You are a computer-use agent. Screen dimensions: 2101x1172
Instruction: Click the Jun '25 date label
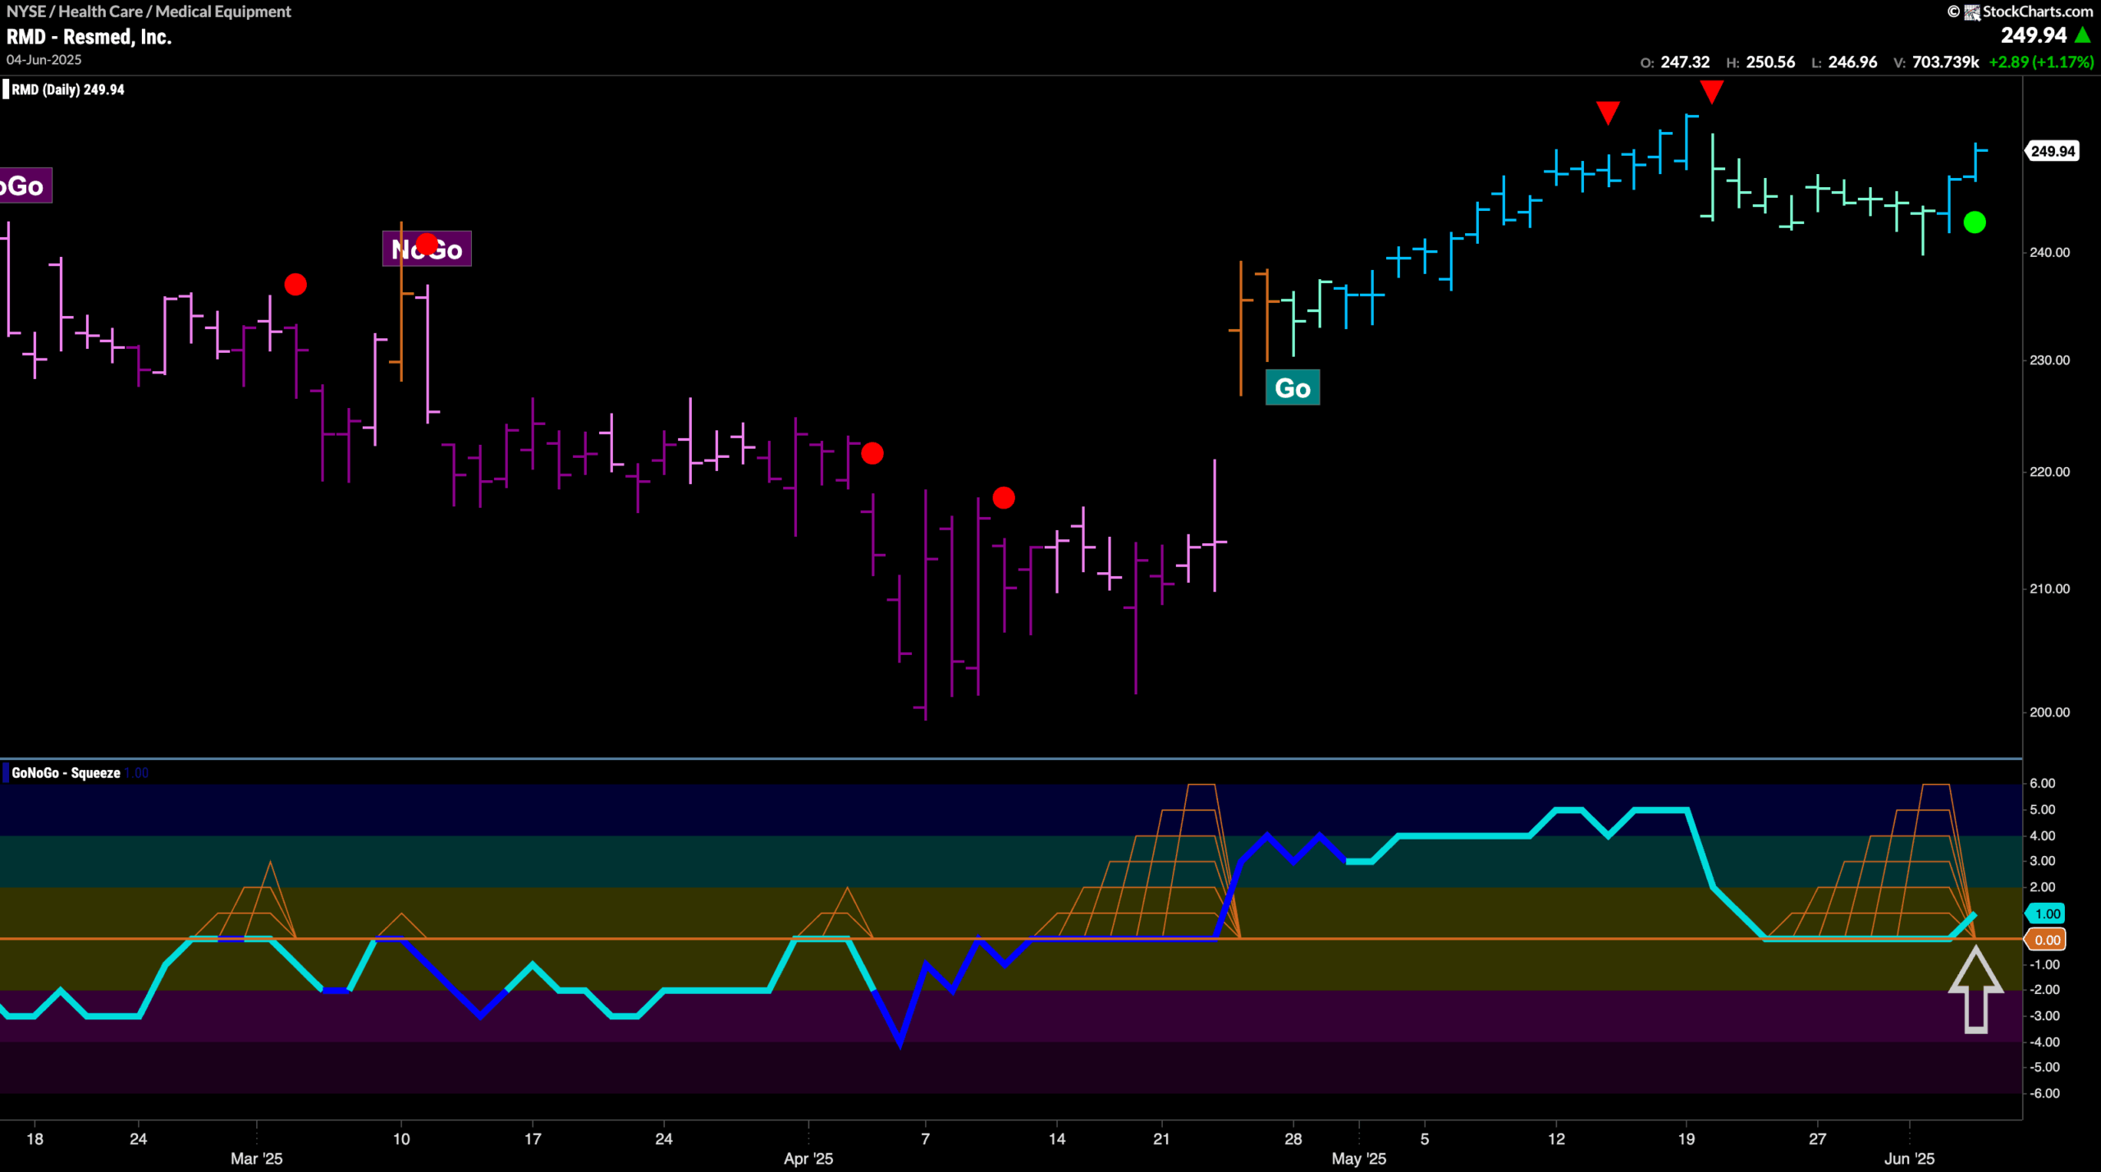(1909, 1158)
